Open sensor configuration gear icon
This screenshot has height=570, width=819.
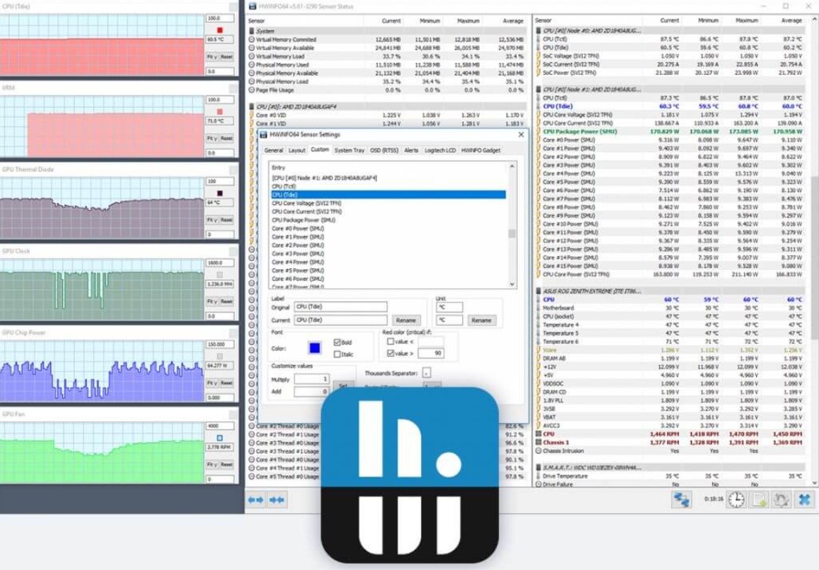pyautogui.click(x=782, y=500)
